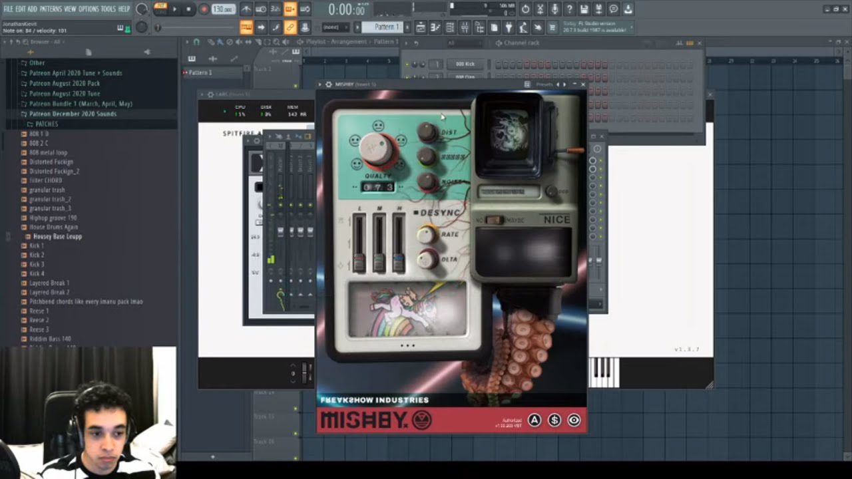
Task: Click the L band fader in Mishby
Action: 359,243
